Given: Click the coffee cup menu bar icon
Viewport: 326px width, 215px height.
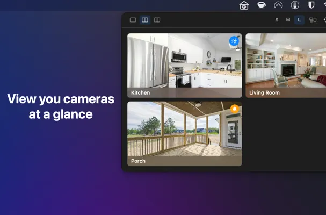Looking at the screenshot, I should 262,5.
